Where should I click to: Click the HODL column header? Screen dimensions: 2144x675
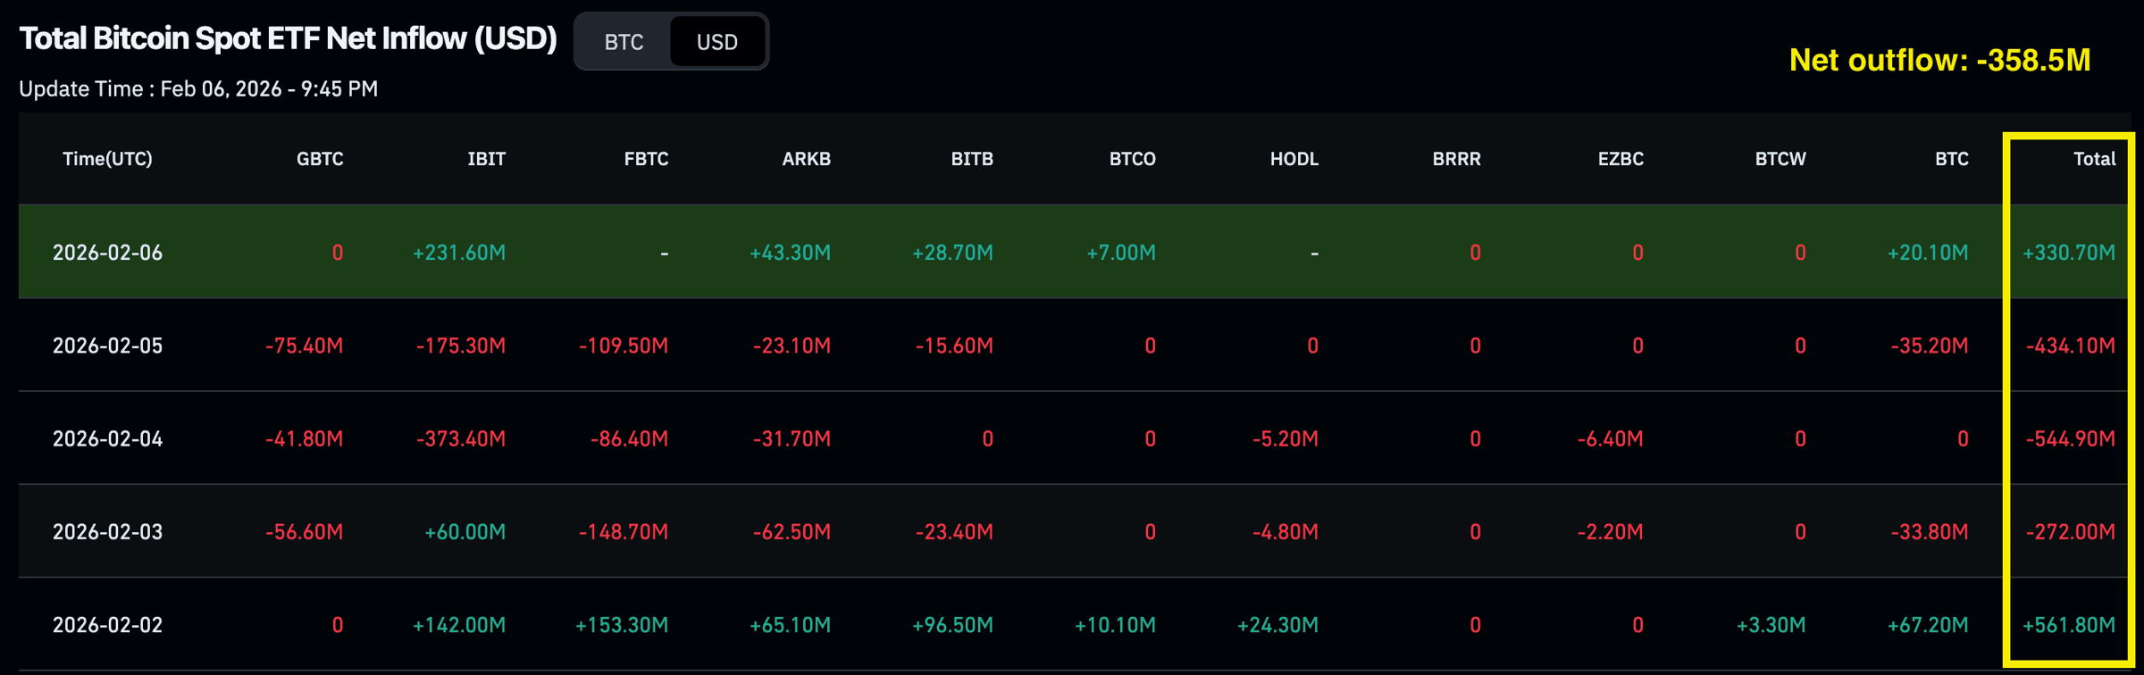click(1294, 159)
